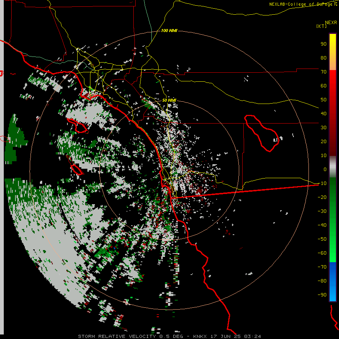Click the 90 value on velocity scale
339x339 pixels.
pos(324,44)
